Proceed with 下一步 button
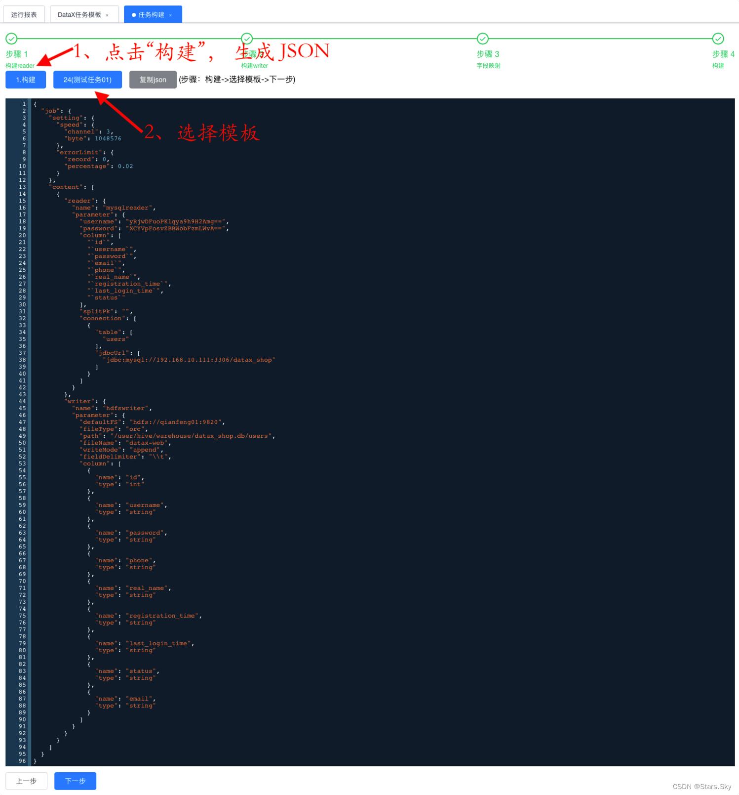The height and width of the screenshot is (795, 739). pyautogui.click(x=75, y=781)
